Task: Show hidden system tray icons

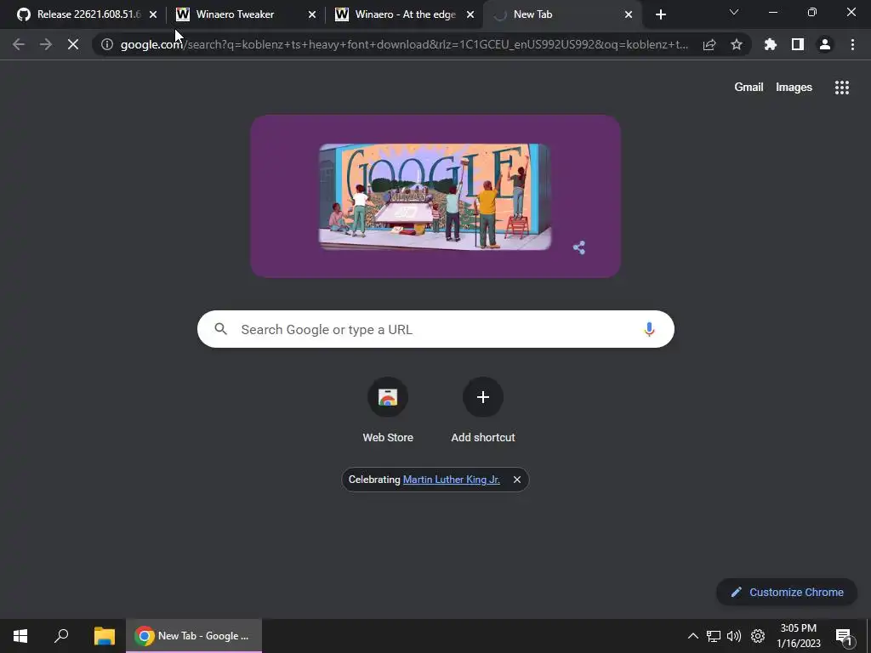Action: pyautogui.click(x=692, y=636)
